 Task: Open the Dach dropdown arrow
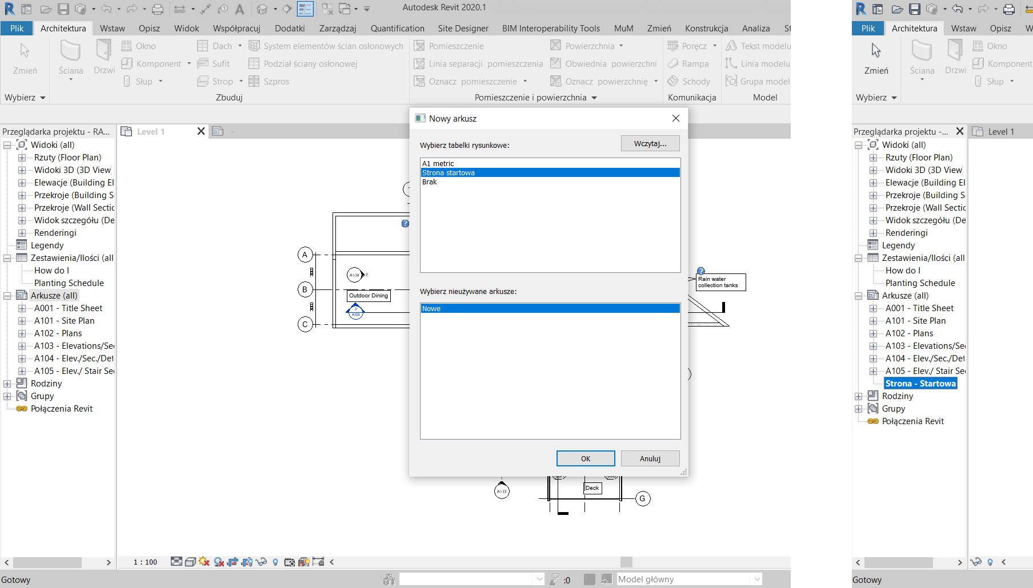[240, 46]
